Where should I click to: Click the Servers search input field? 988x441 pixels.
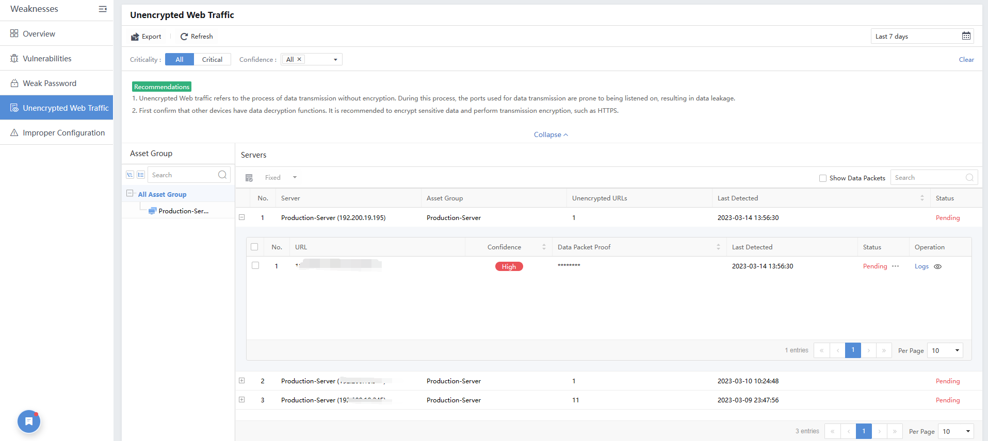pos(929,178)
